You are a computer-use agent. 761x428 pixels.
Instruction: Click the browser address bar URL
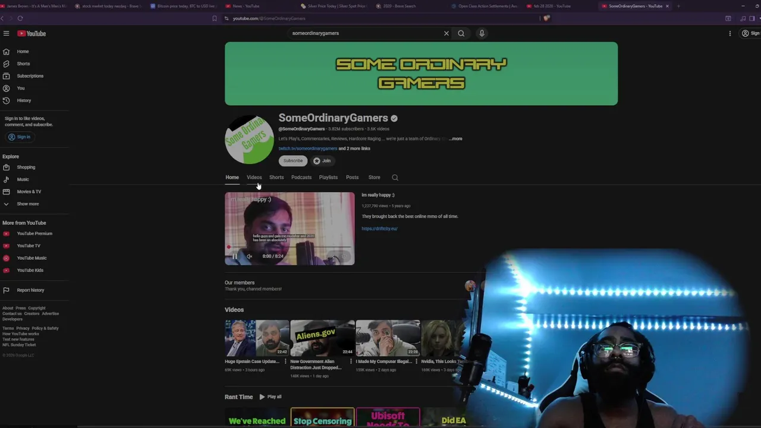coord(269,18)
